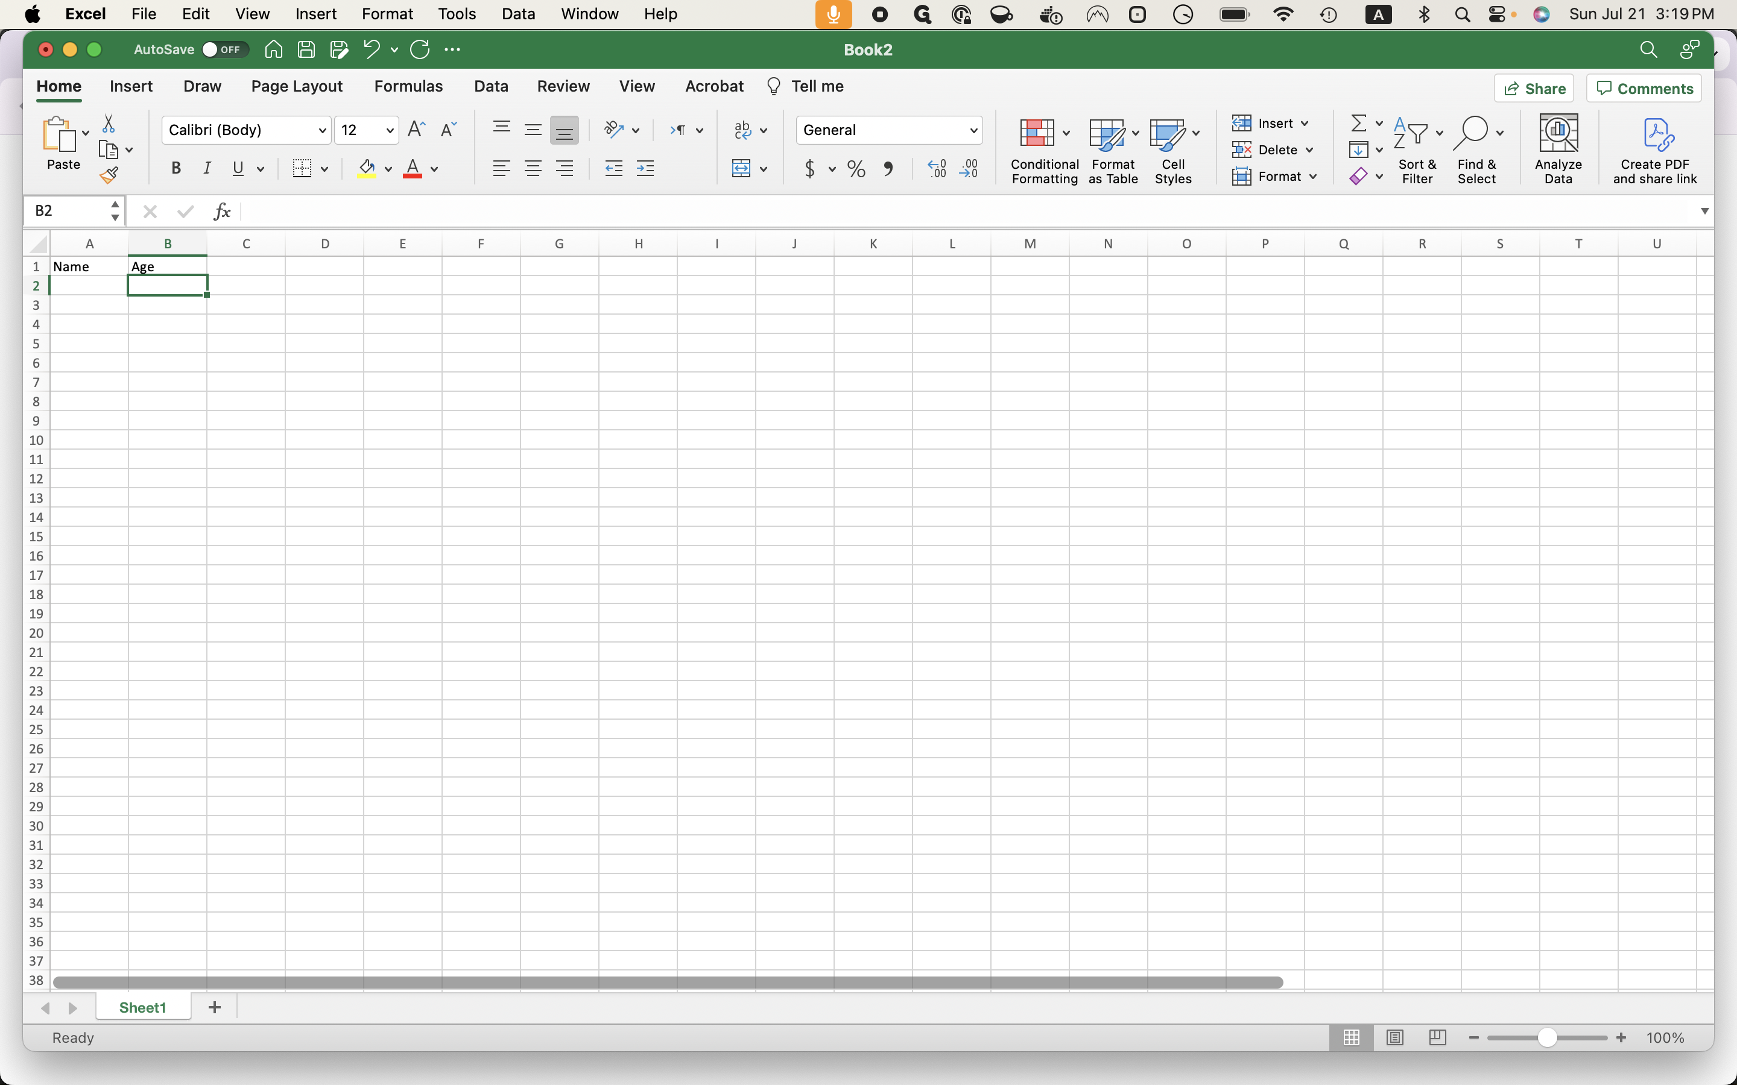This screenshot has height=1085, width=1737.
Task: Switch to Page Layout view in status bar
Action: [1394, 1037]
